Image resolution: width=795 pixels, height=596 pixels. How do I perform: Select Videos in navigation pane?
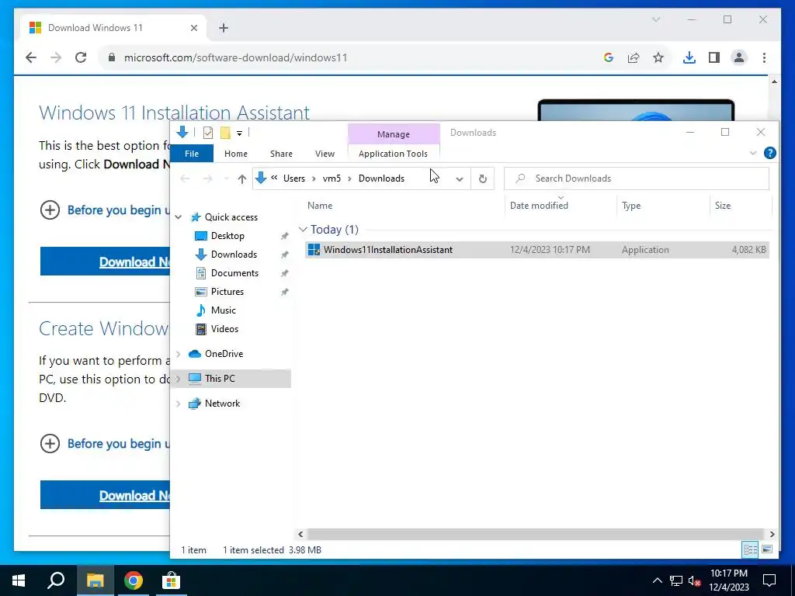pyautogui.click(x=224, y=329)
